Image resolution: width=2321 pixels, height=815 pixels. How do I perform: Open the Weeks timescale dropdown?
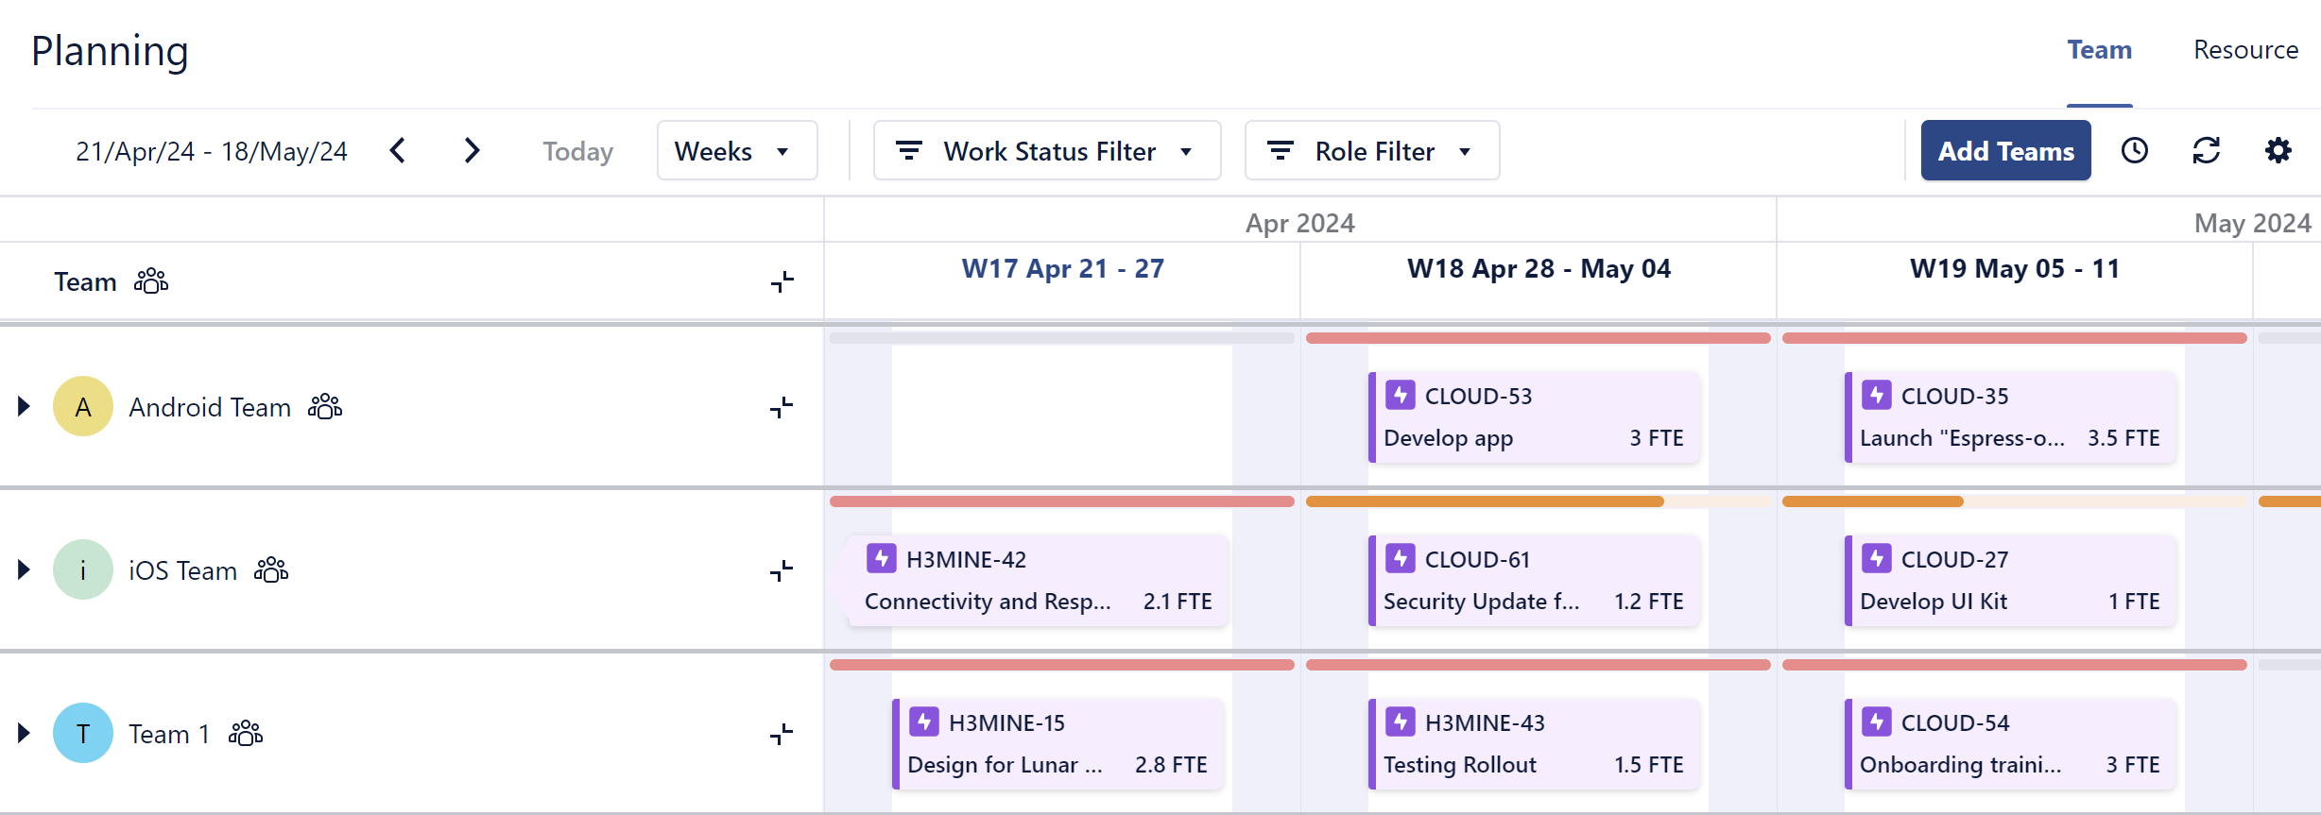(x=736, y=151)
